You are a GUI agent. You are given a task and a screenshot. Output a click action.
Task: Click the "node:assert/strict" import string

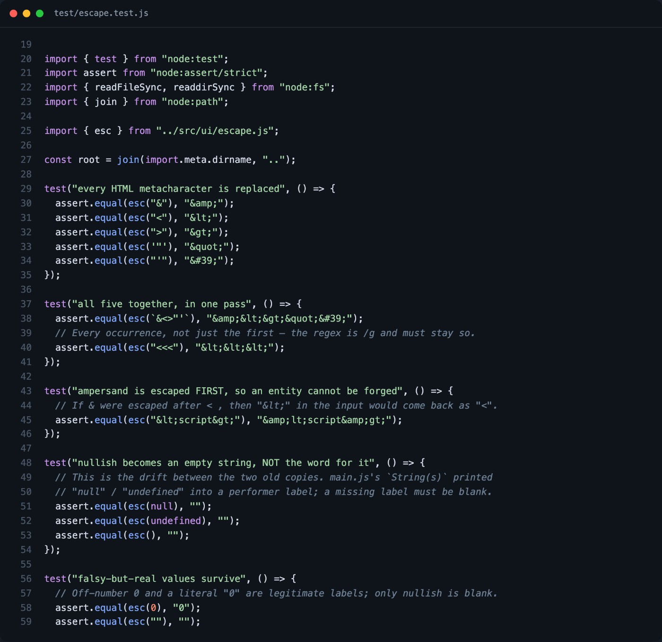[x=207, y=73]
